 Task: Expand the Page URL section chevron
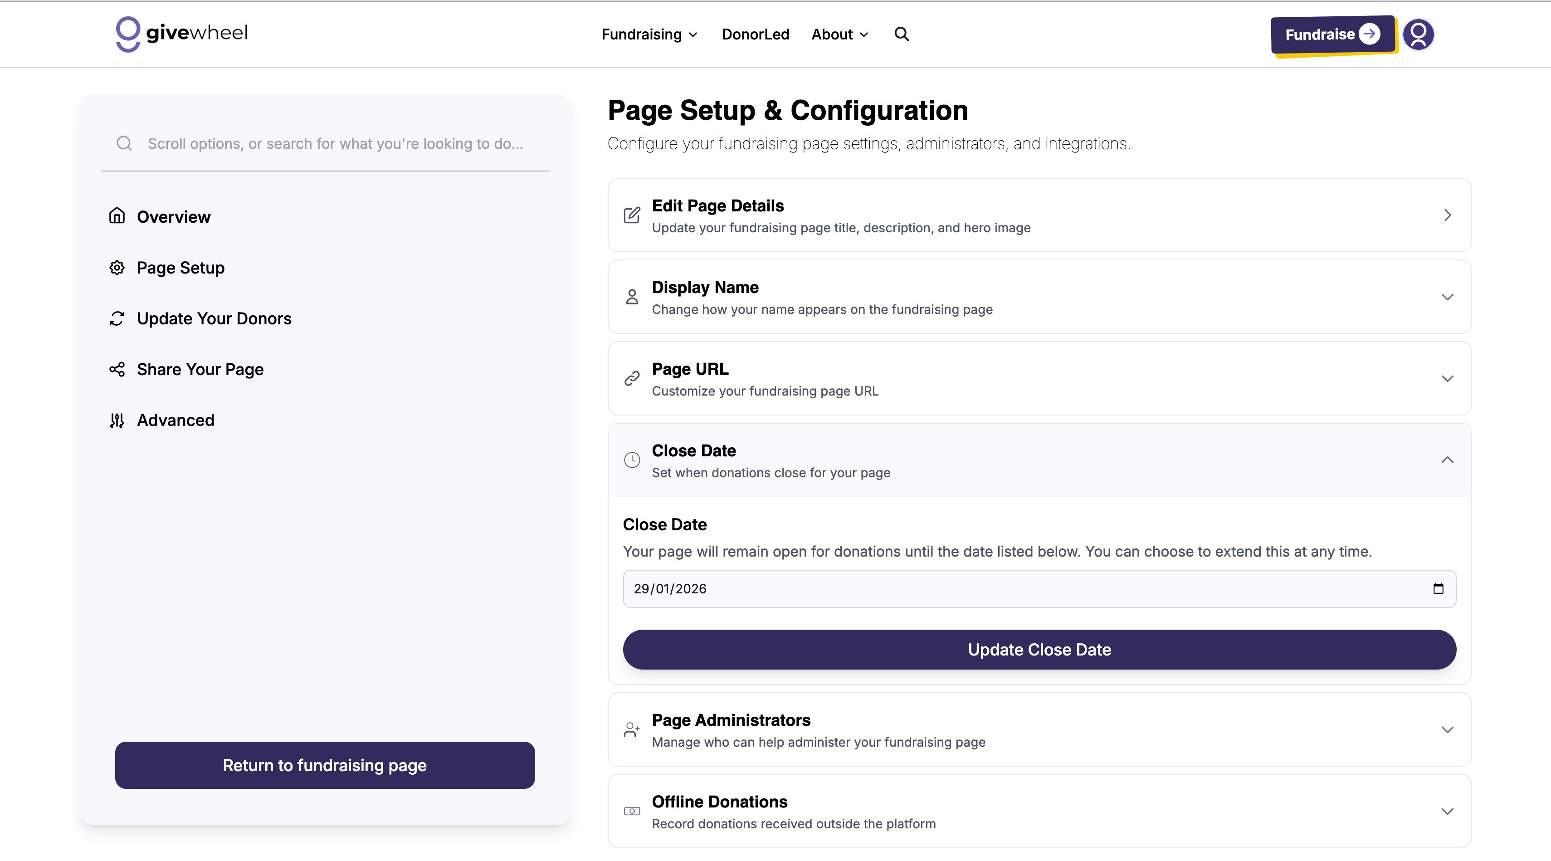click(x=1447, y=379)
